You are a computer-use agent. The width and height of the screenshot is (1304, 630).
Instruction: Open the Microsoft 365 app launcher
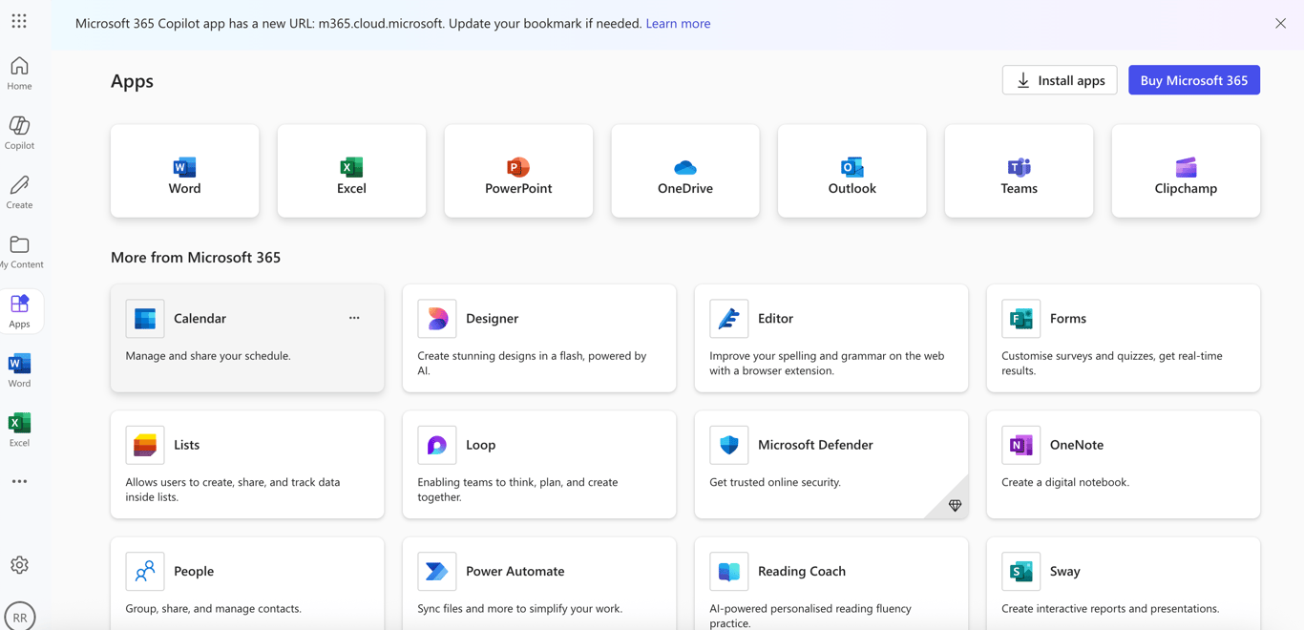[18, 20]
